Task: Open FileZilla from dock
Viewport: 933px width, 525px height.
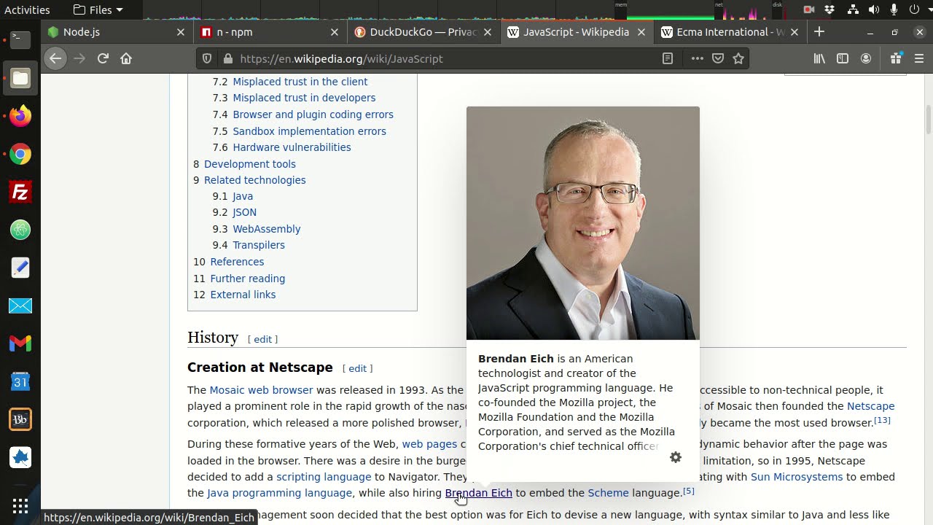Action: coord(20,192)
